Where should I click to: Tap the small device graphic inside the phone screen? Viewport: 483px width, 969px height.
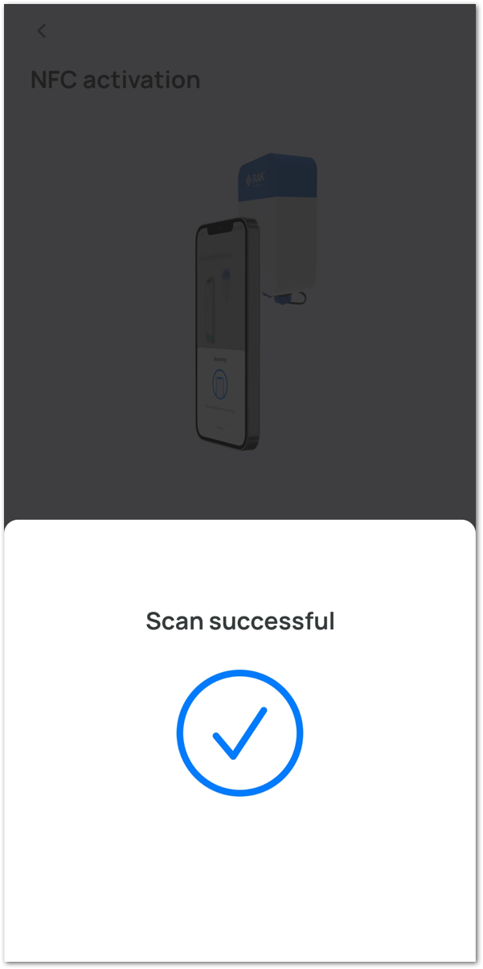tap(226, 285)
